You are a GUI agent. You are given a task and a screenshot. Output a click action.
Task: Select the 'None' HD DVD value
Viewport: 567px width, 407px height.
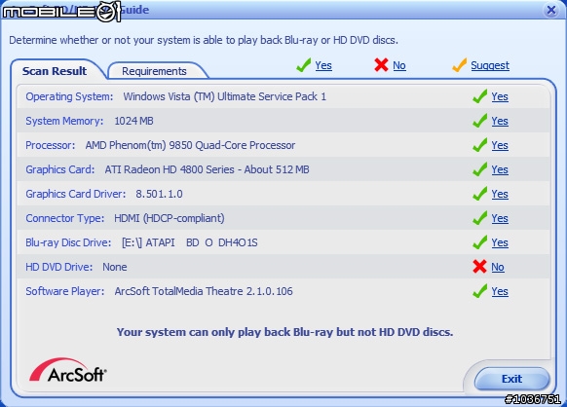[x=115, y=267]
